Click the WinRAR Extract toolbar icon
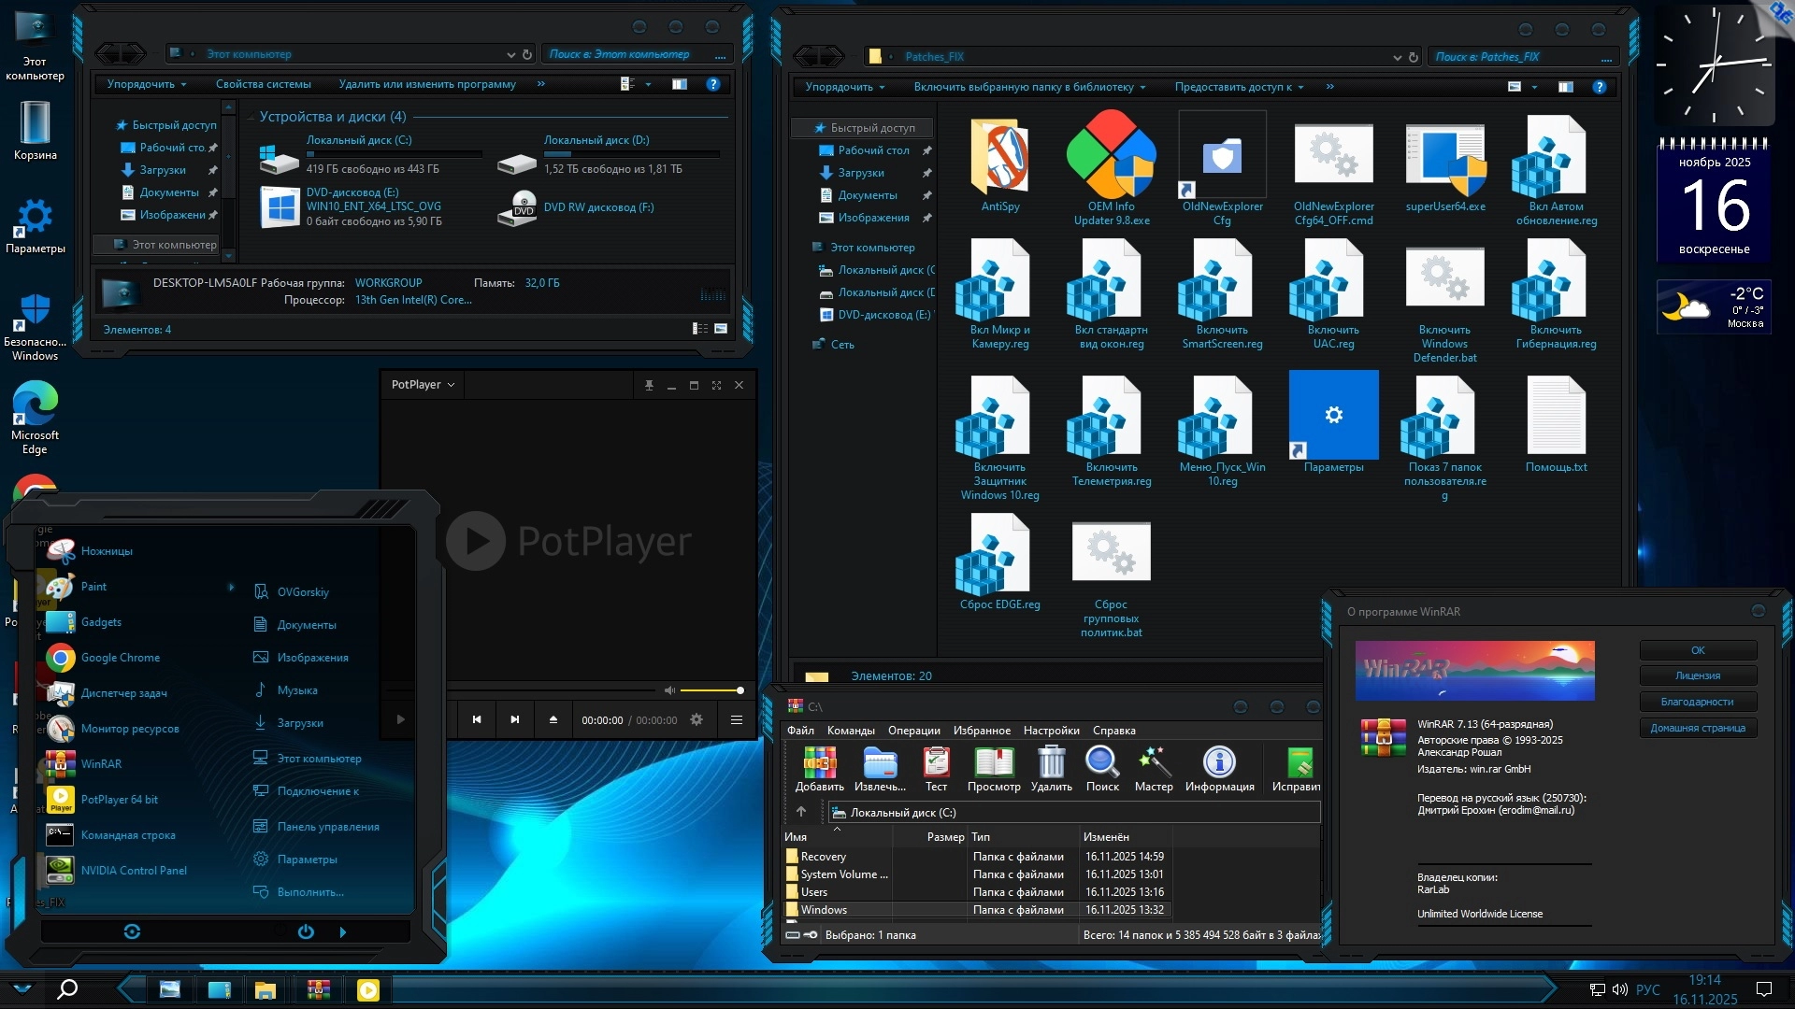The width and height of the screenshot is (1795, 1009). (x=879, y=763)
